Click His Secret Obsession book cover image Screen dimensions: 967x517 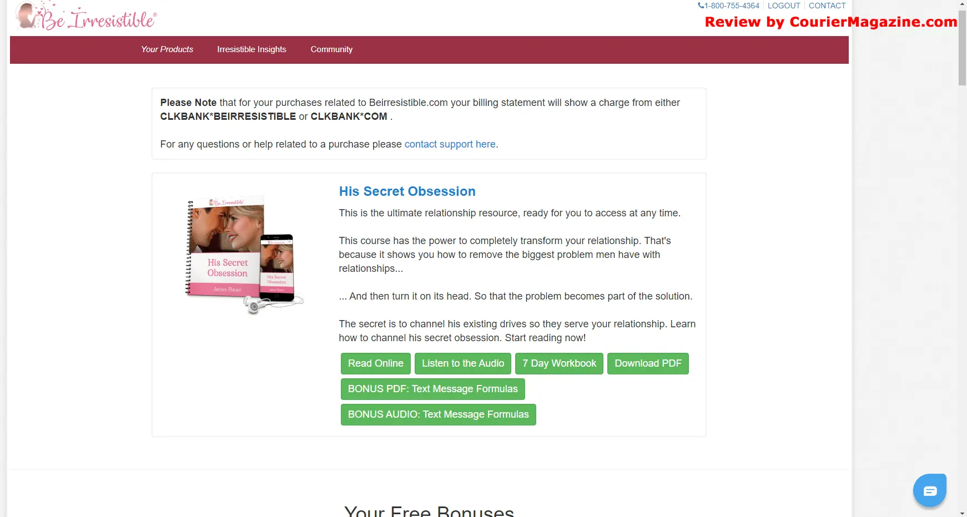pos(244,255)
